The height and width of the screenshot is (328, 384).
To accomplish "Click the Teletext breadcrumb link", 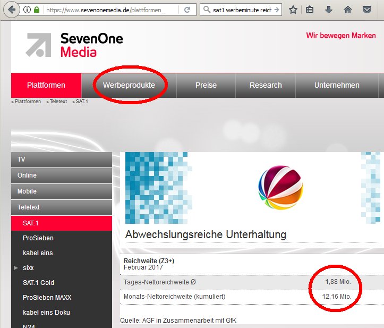I will click(x=58, y=102).
